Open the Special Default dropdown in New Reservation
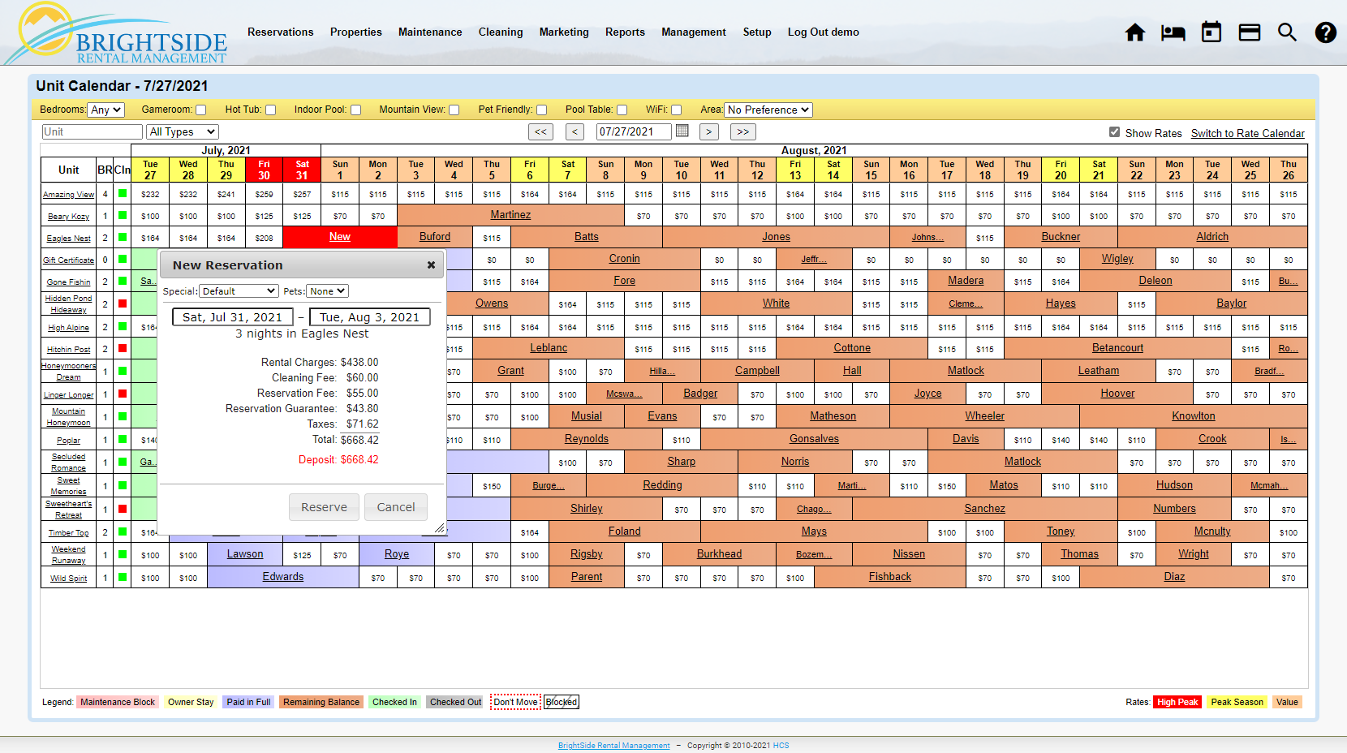This screenshot has height=753, width=1347. click(238, 290)
